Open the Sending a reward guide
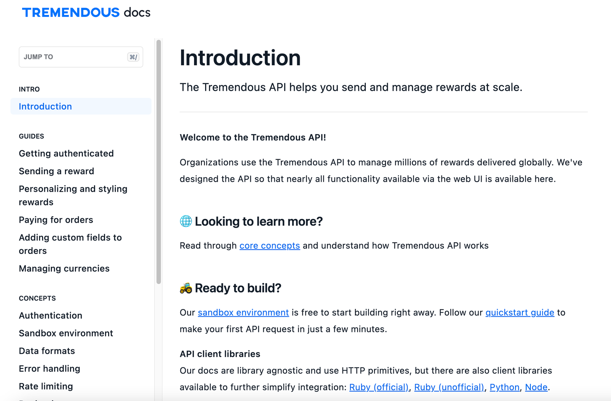Image resolution: width=611 pixels, height=401 pixels. pos(57,171)
